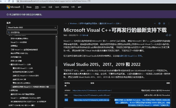The width and height of the screenshot is (176, 108).
Task: Go to the Windows breadcrumb link
Action: (x=73, y=23)
